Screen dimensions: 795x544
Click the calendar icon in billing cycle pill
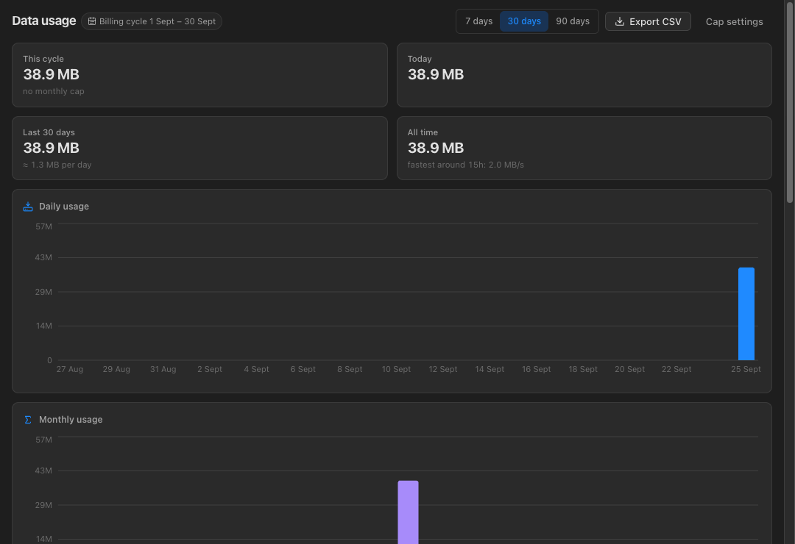pos(92,21)
